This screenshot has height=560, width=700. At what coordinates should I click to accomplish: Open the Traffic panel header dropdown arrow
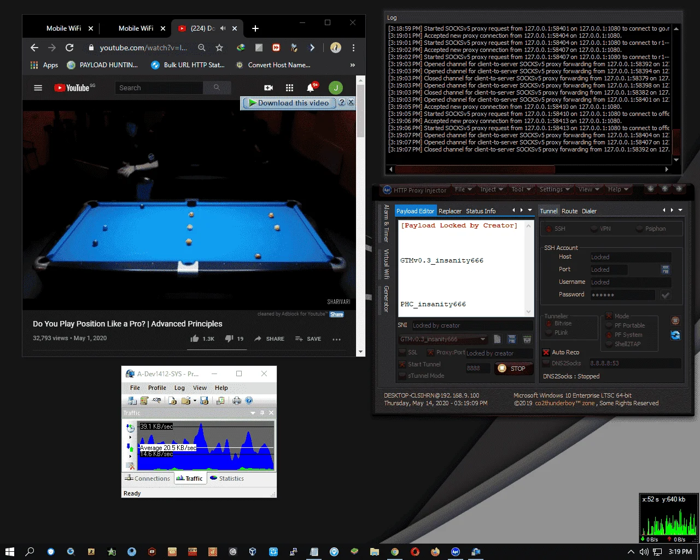point(253,413)
